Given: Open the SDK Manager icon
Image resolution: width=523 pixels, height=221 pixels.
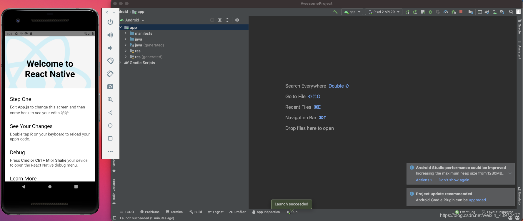Looking at the screenshot, I should (502, 12).
